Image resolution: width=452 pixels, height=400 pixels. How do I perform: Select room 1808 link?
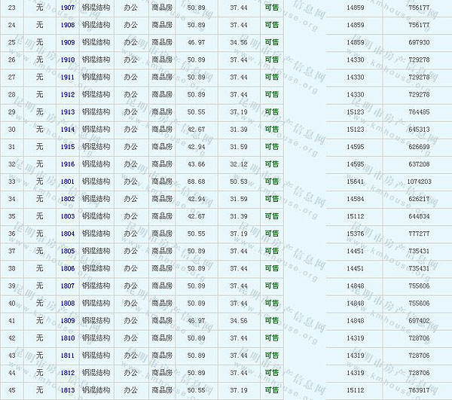(67, 303)
